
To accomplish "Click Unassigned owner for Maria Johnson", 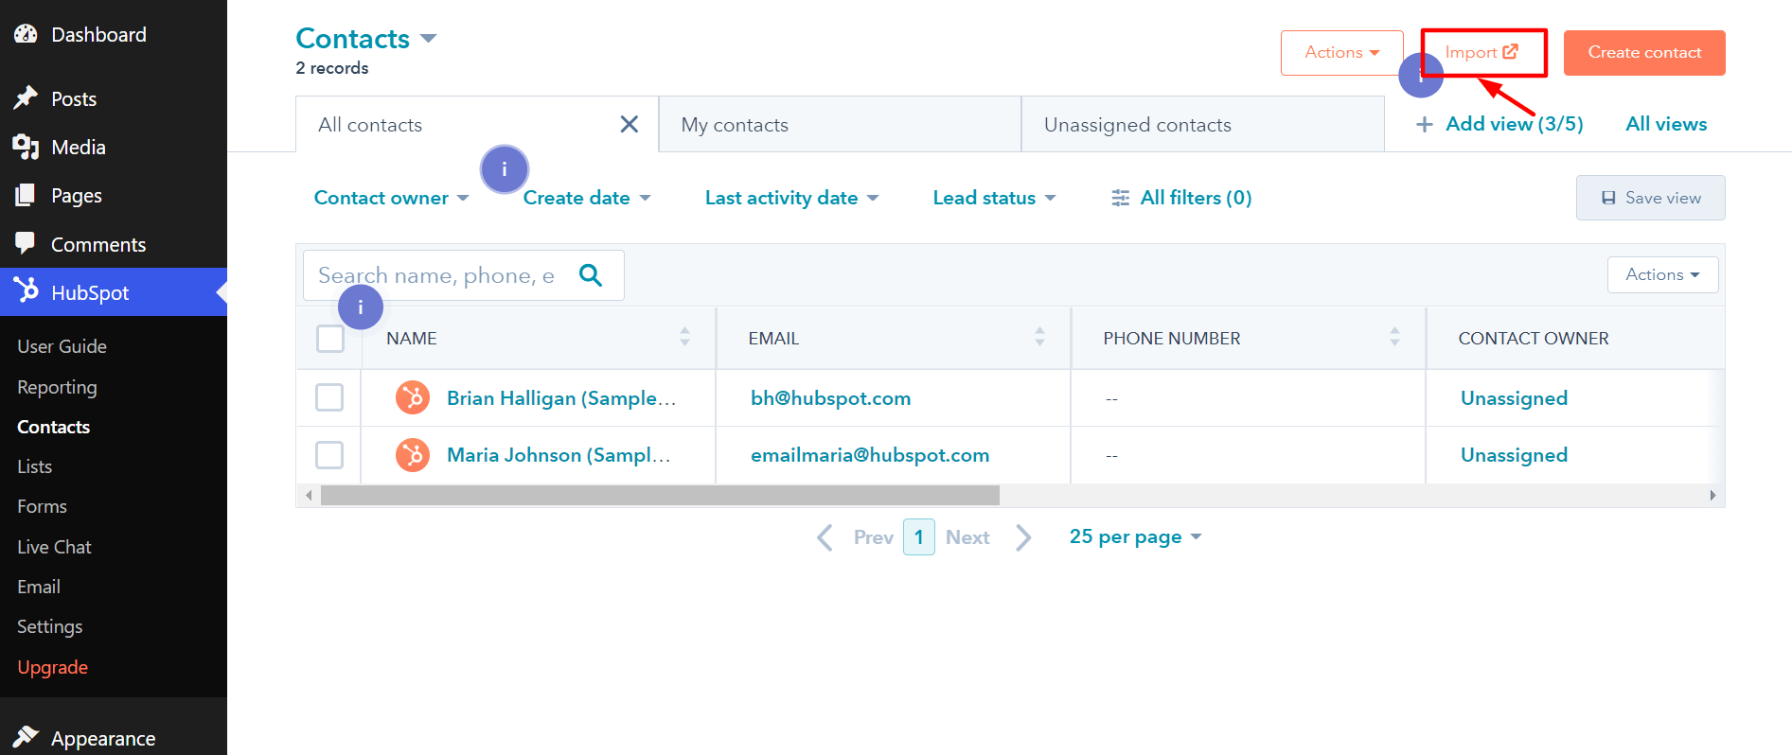I will (1514, 455).
